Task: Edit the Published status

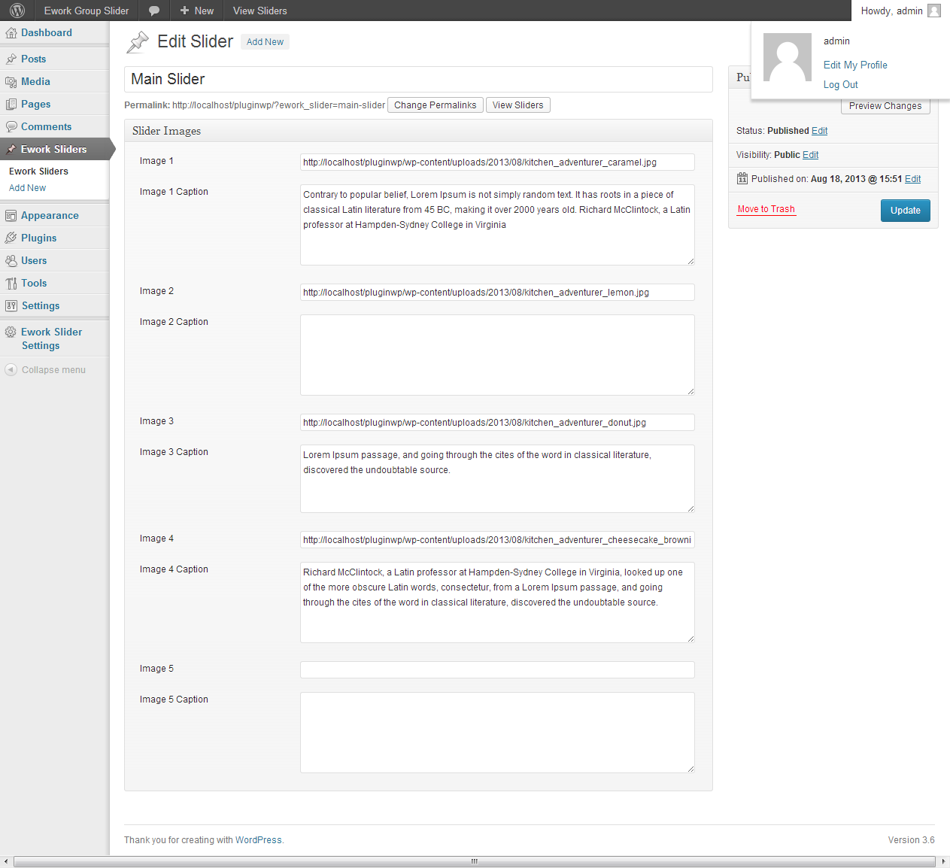Action: click(819, 131)
